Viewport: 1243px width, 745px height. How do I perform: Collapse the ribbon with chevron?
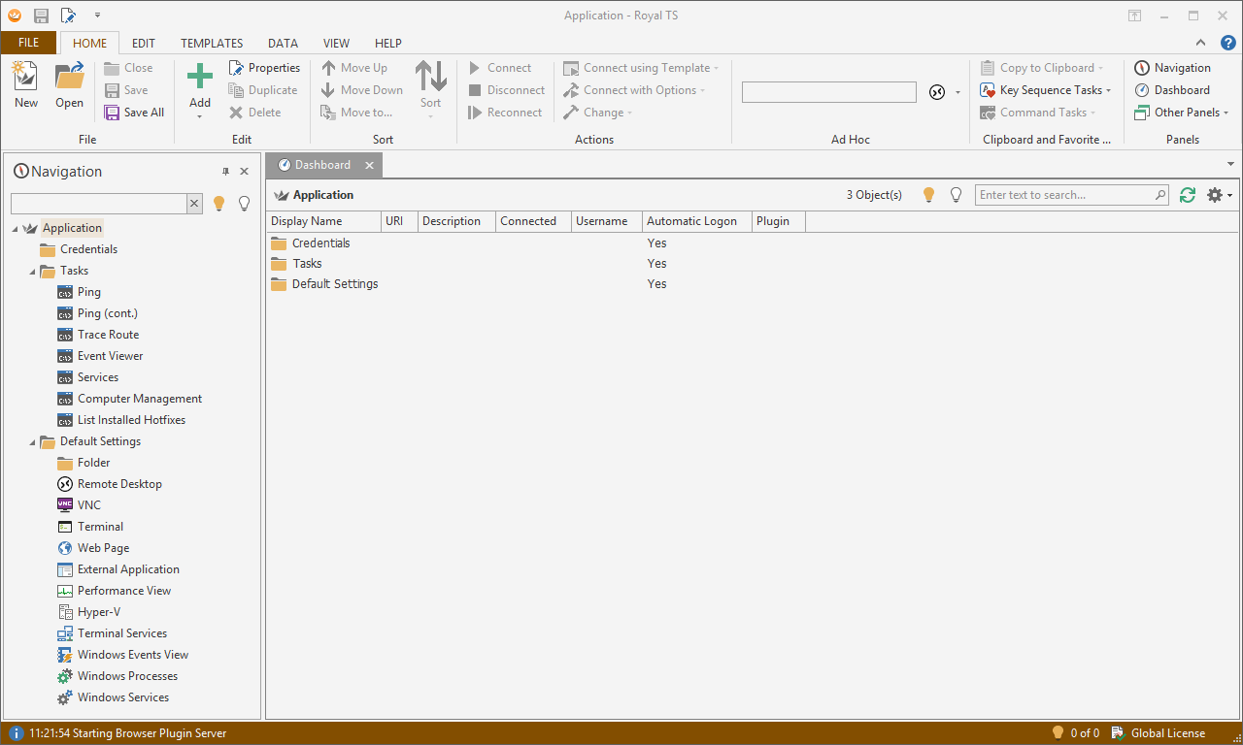pos(1201,43)
